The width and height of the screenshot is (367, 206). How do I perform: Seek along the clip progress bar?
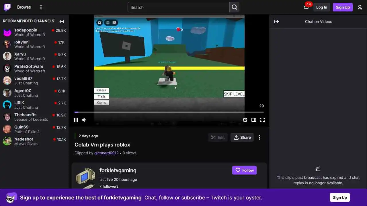(169, 112)
